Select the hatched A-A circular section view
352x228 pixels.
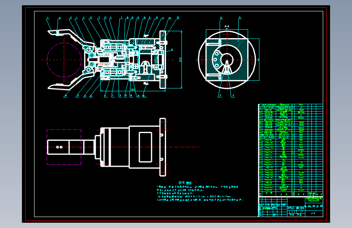click(227, 60)
